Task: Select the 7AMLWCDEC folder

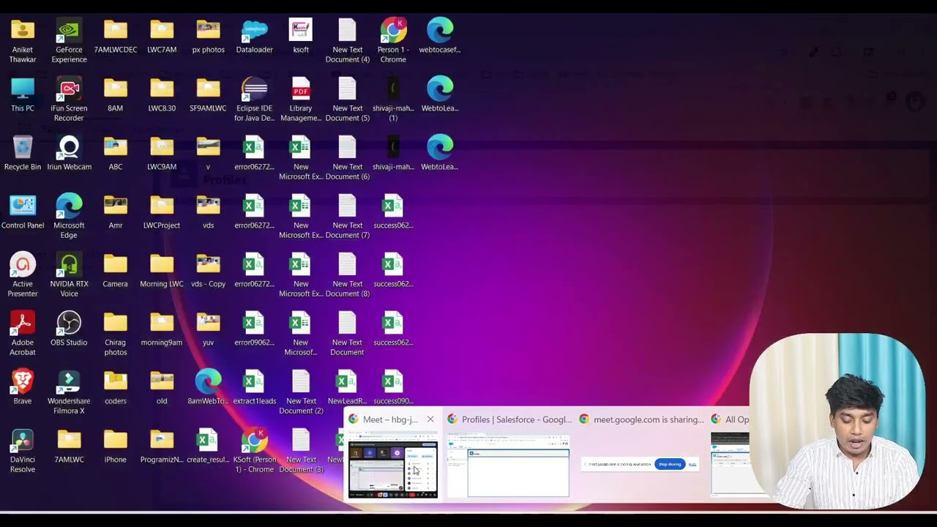Action: 115,37
